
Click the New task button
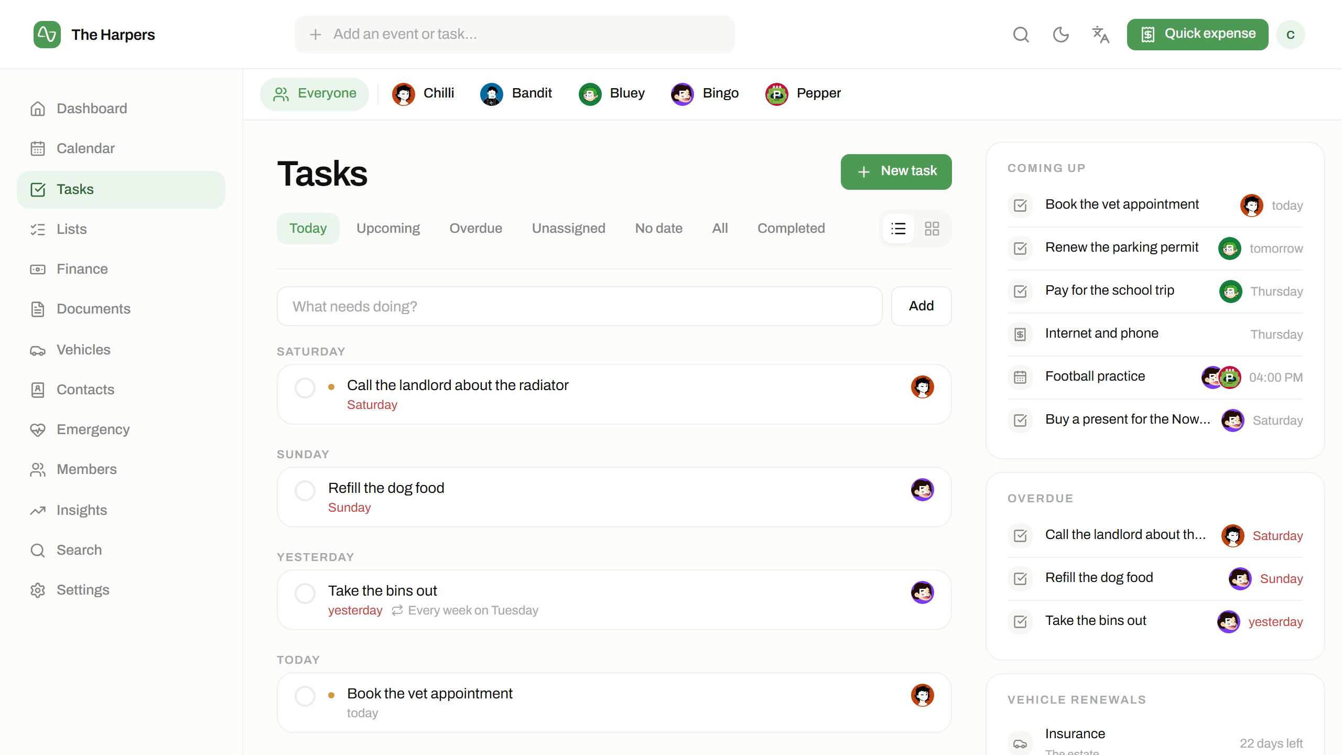pos(896,171)
